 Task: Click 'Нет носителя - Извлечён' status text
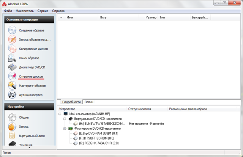click(146, 124)
